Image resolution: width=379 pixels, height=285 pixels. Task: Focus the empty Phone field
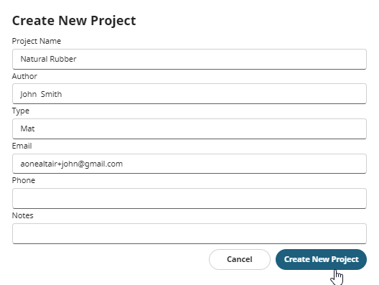point(189,198)
